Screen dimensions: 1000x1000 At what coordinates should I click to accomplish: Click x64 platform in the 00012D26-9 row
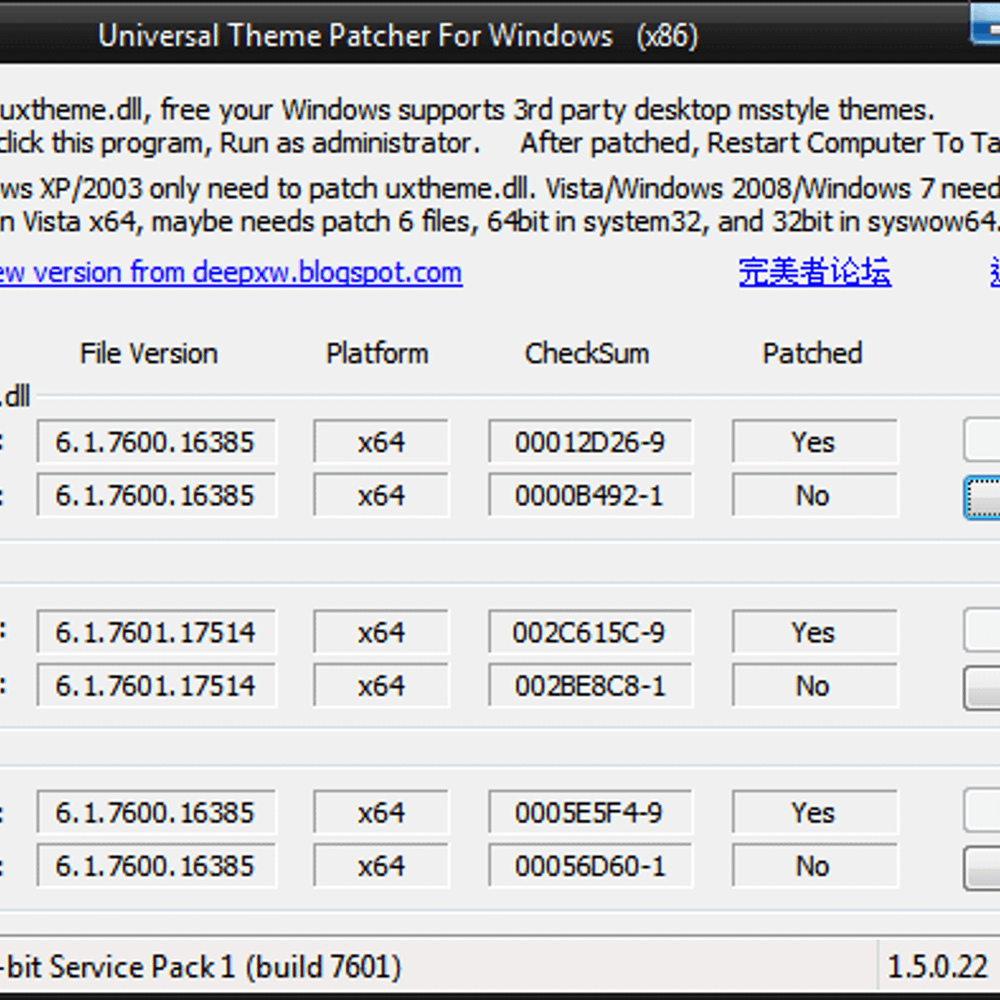pos(381,442)
